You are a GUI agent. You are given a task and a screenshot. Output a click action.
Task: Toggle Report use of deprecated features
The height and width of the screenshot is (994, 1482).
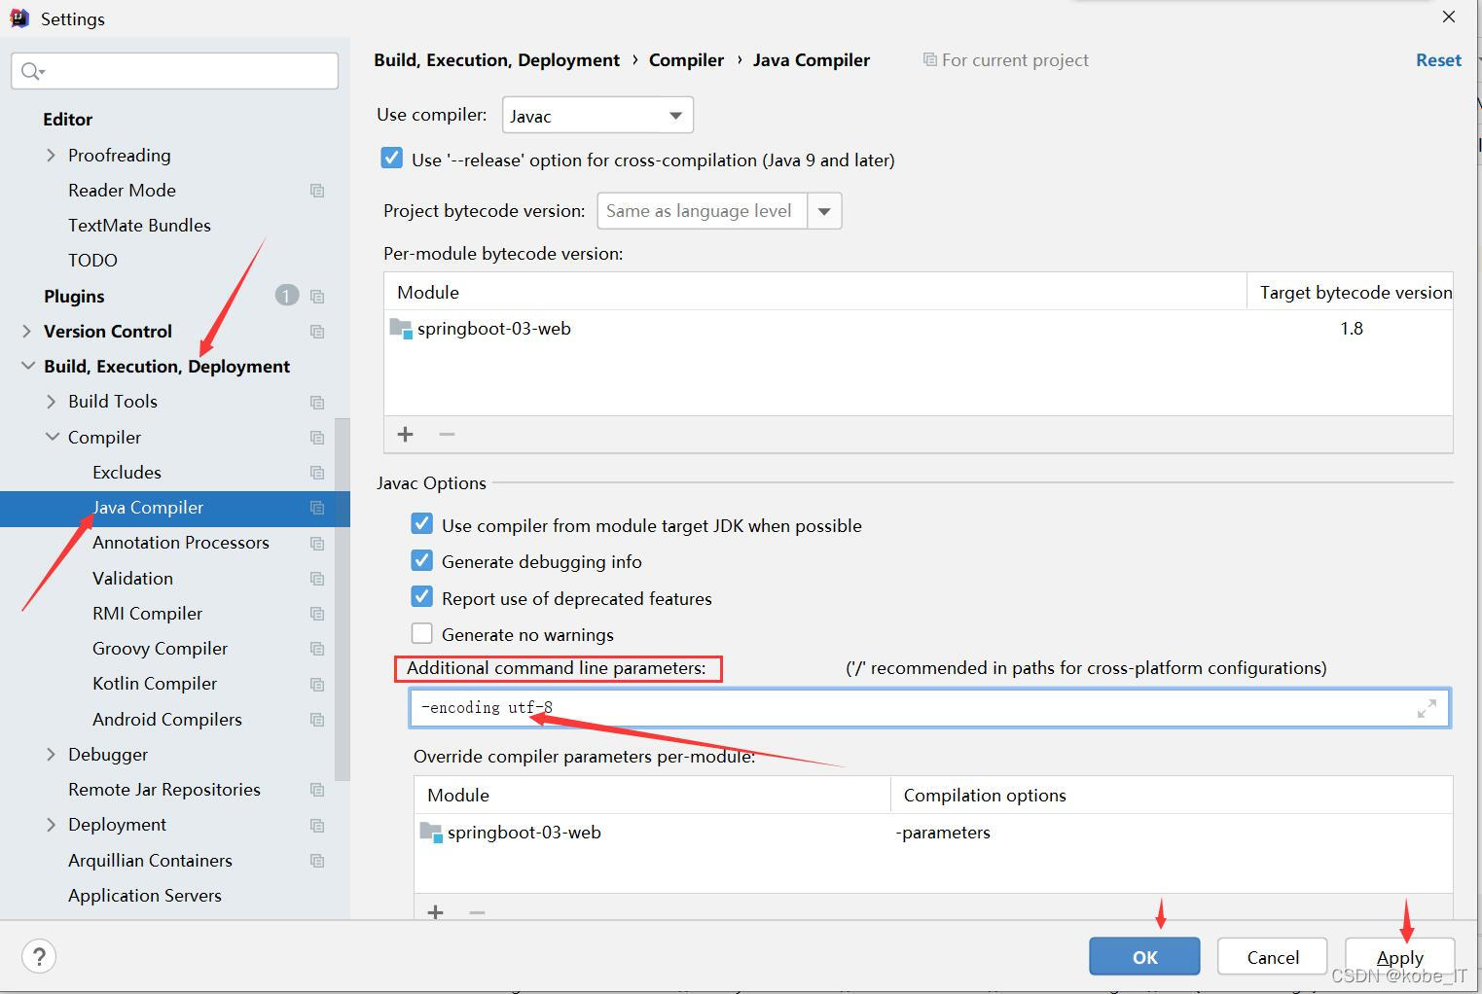tap(422, 597)
